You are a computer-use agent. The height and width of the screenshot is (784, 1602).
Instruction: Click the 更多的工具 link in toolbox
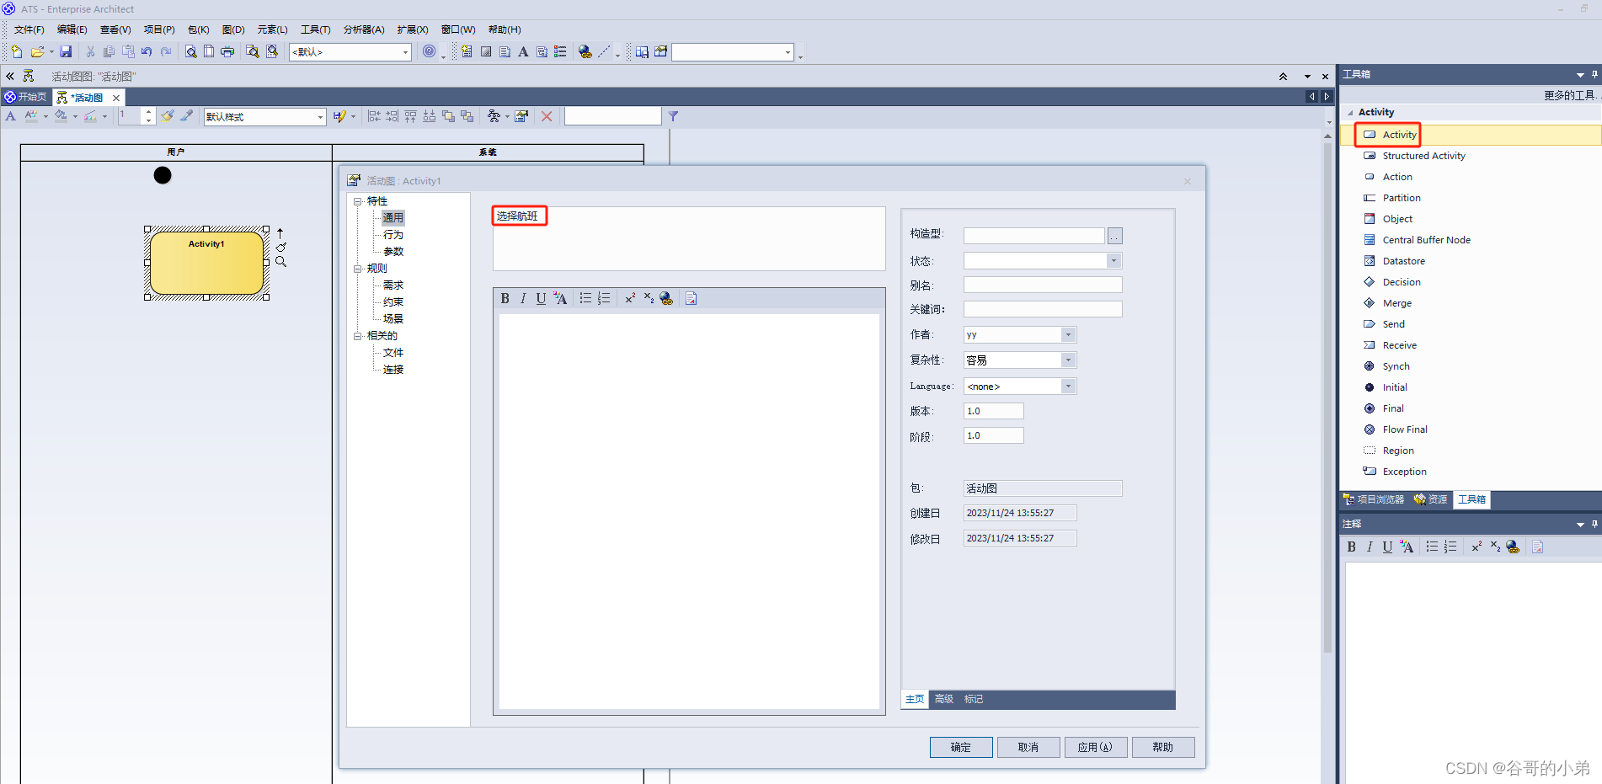1571,95
